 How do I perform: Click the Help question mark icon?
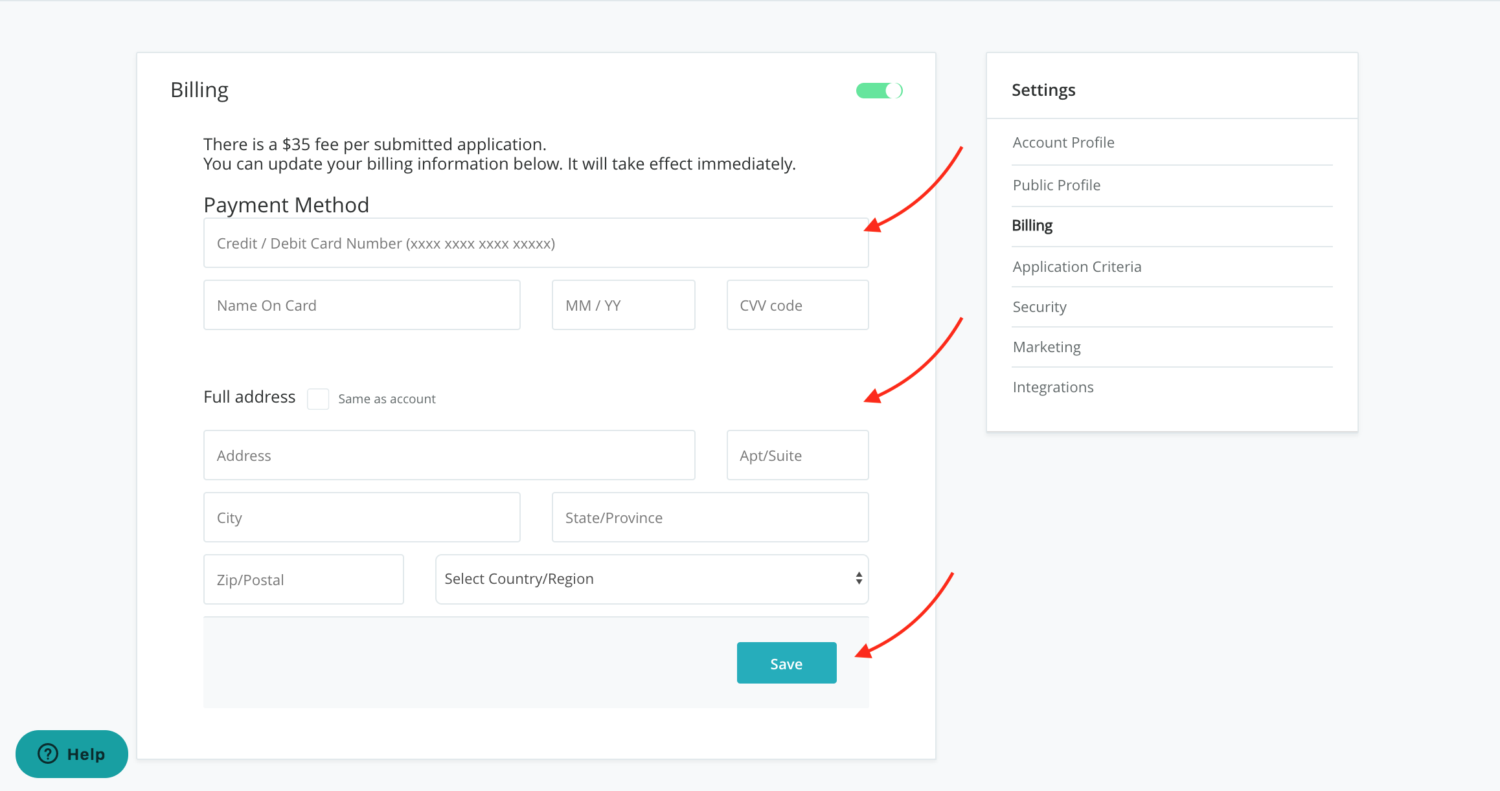(x=48, y=753)
